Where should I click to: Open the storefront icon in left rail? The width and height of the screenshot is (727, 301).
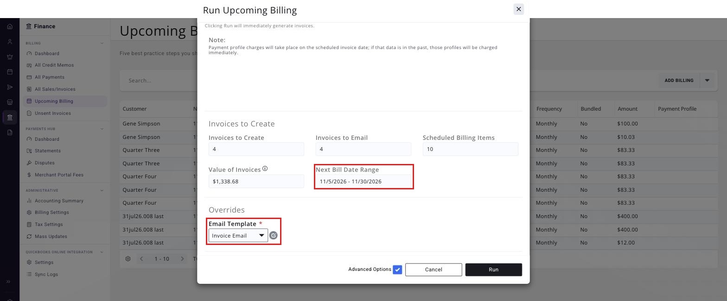[x=10, y=102]
